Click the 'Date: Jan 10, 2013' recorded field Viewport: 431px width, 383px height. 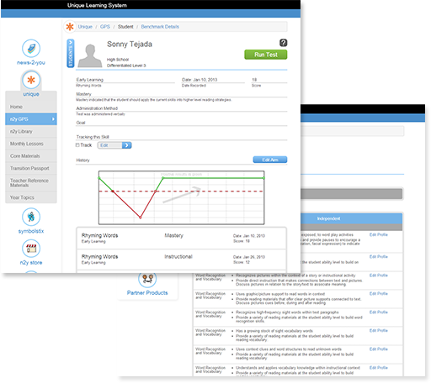point(213,80)
